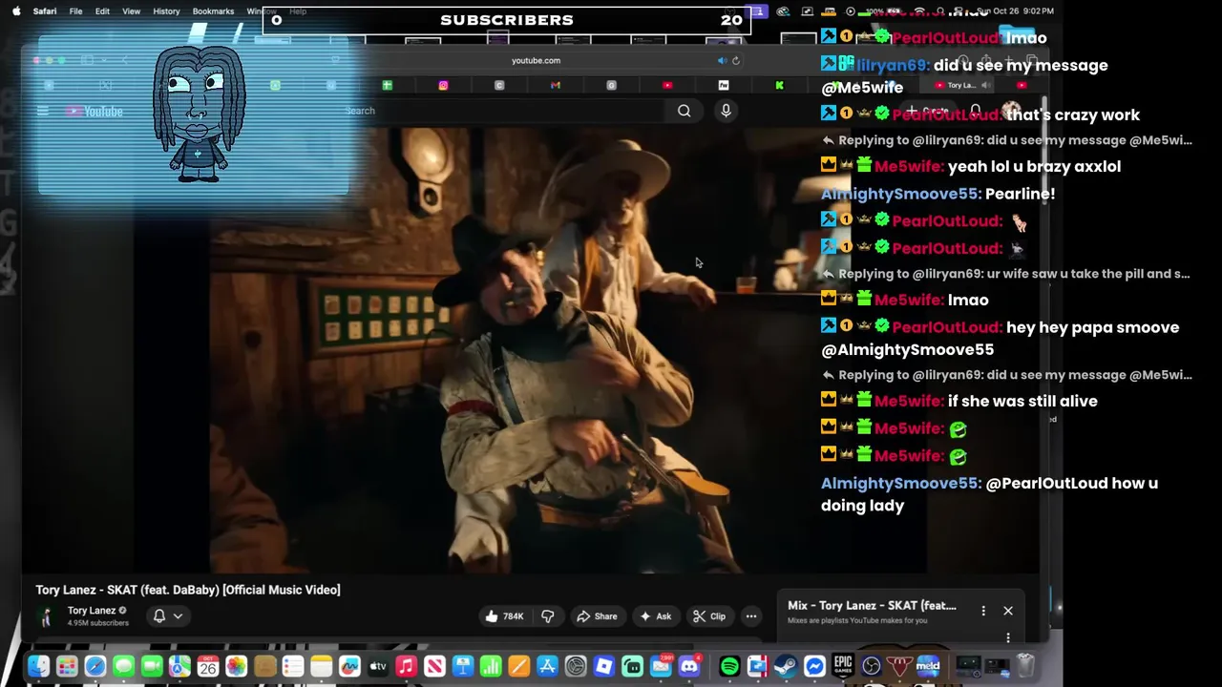Open Tory Lanez channel avatar
This screenshot has height=687, width=1222.
click(x=46, y=616)
